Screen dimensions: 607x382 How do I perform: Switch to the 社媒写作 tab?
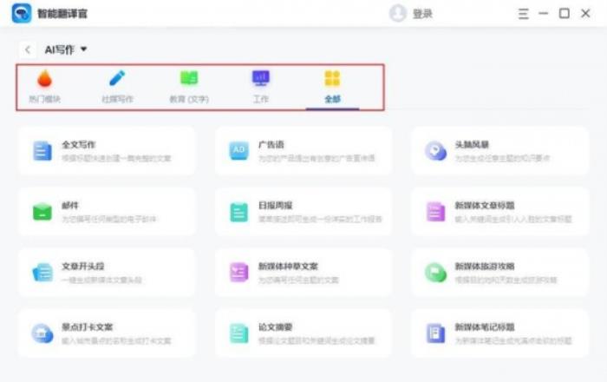pos(117,87)
